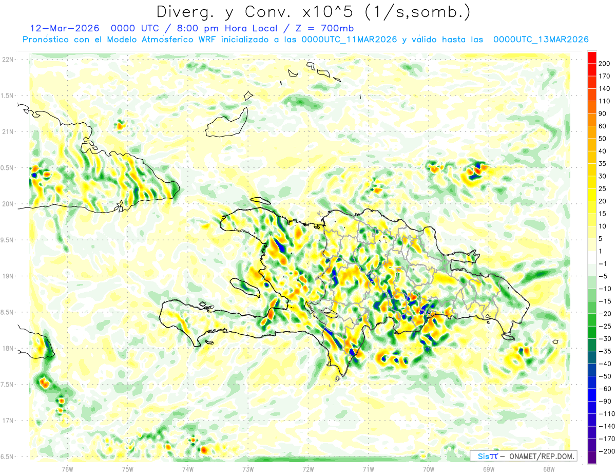Click the "73W" longitude label
Screen dimensions: 616x476
248,469
